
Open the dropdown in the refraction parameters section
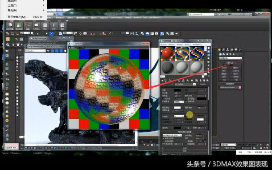tap(179, 116)
